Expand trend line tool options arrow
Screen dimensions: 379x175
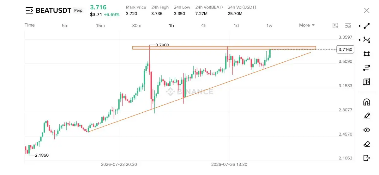tap(360, 26)
